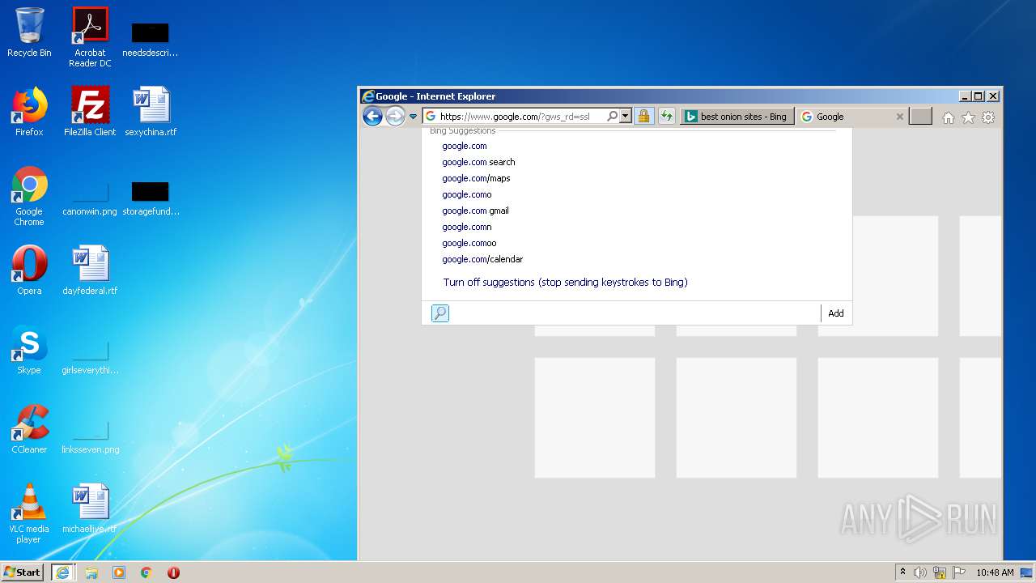Click the taskbar clock 10:48 AM

click(995, 572)
